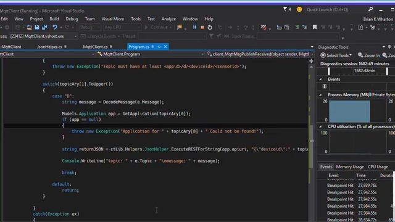Viewport: 395px width, 222px height.
Task: Click 'catch(Exception ex)' line in editor
Action: click(x=56, y=214)
